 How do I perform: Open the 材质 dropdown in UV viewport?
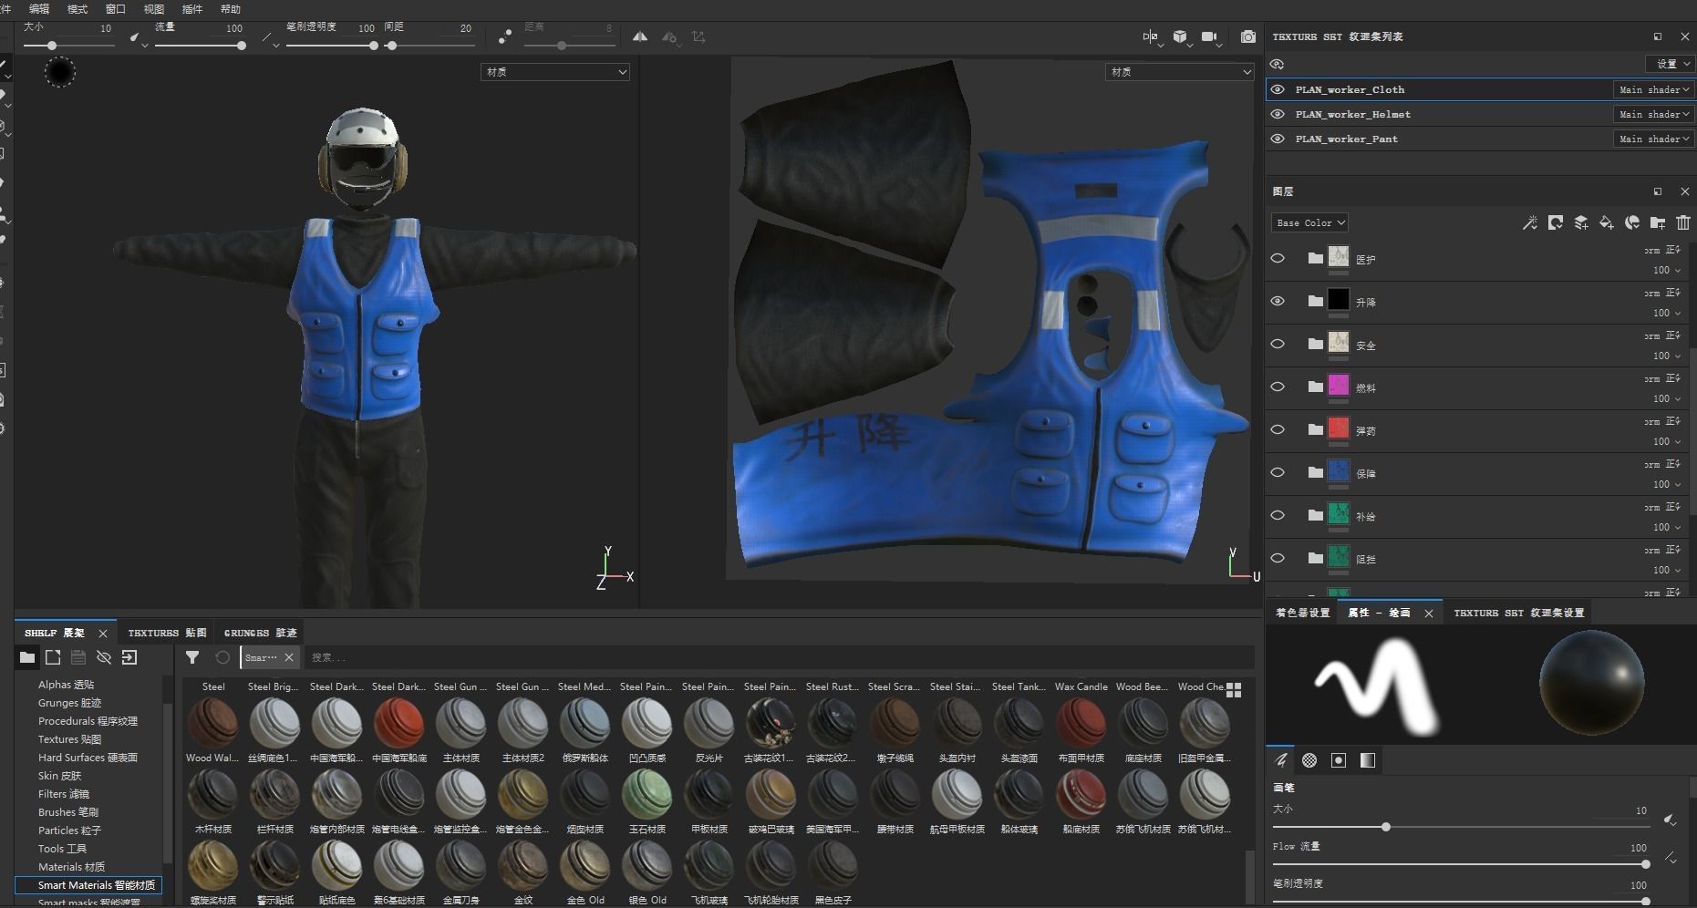click(x=1180, y=72)
